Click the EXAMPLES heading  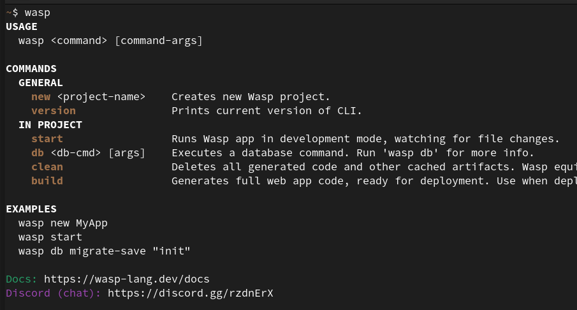coord(31,209)
